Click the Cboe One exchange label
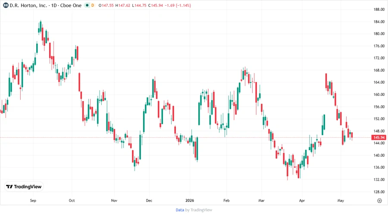 pos(71,5)
